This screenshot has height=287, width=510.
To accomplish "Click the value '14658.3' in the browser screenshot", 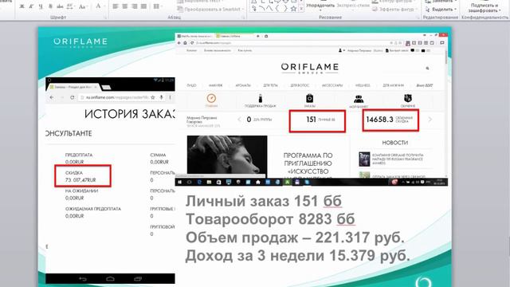I will (x=379, y=120).
